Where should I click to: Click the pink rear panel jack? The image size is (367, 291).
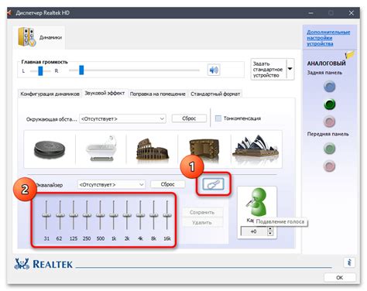[x=330, y=122]
